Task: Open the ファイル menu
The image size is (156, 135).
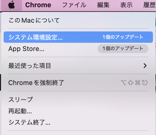Action: (74, 5)
